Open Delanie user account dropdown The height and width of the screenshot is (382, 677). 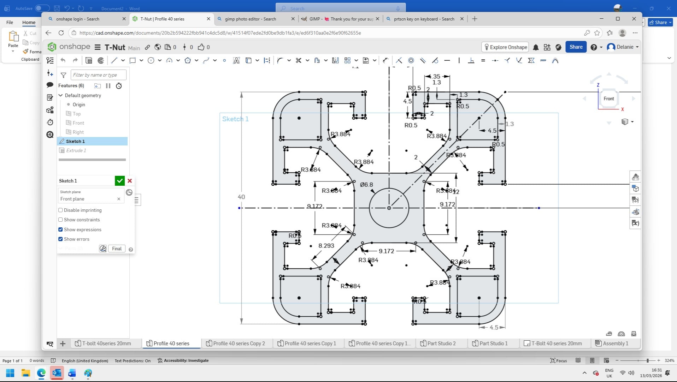[x=624, y=47]
